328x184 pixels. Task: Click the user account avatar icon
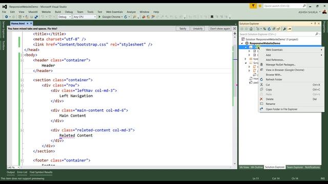click(324, 12)
